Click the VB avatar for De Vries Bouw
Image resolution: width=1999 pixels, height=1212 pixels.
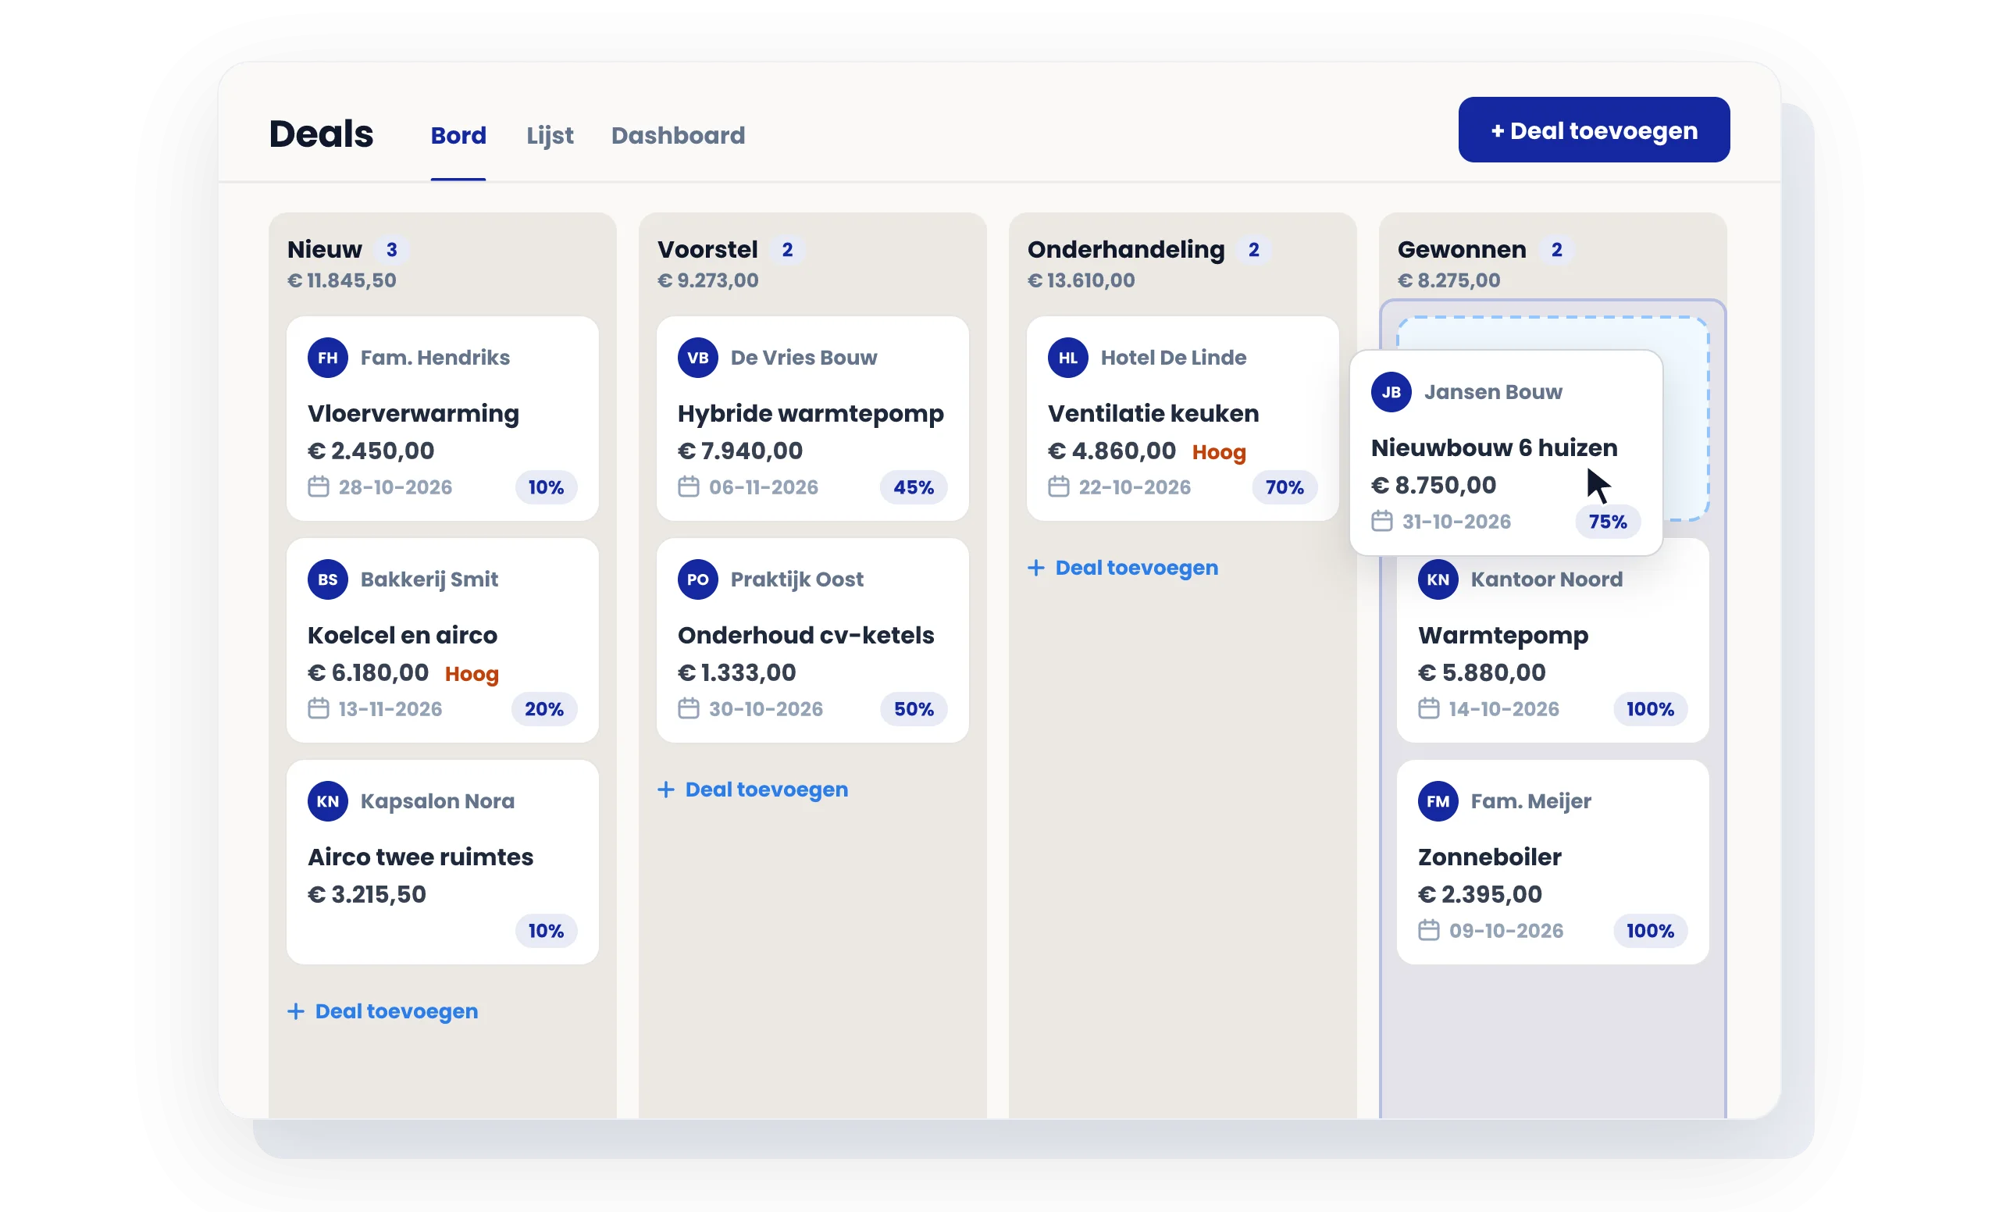698,358
